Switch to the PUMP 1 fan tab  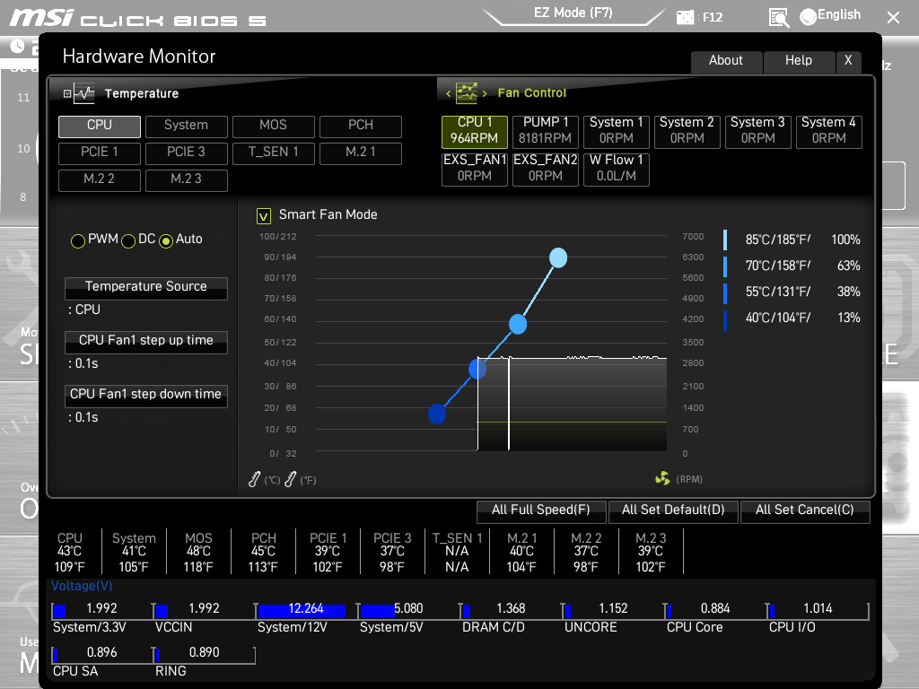point(545,131)
